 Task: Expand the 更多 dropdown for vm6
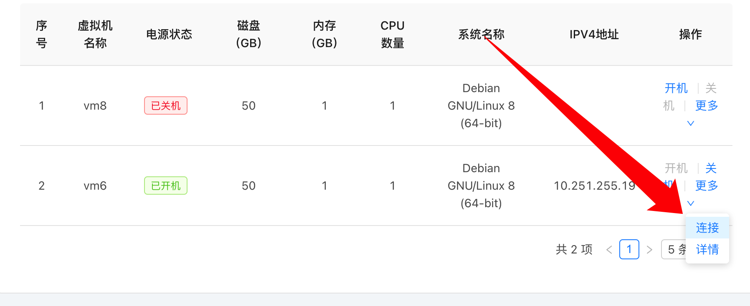pyautogui.click(x=706, y=186)
